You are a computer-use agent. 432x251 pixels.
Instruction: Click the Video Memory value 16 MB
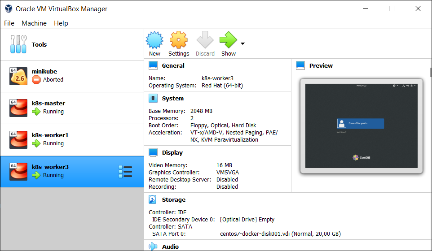(224, 165)
